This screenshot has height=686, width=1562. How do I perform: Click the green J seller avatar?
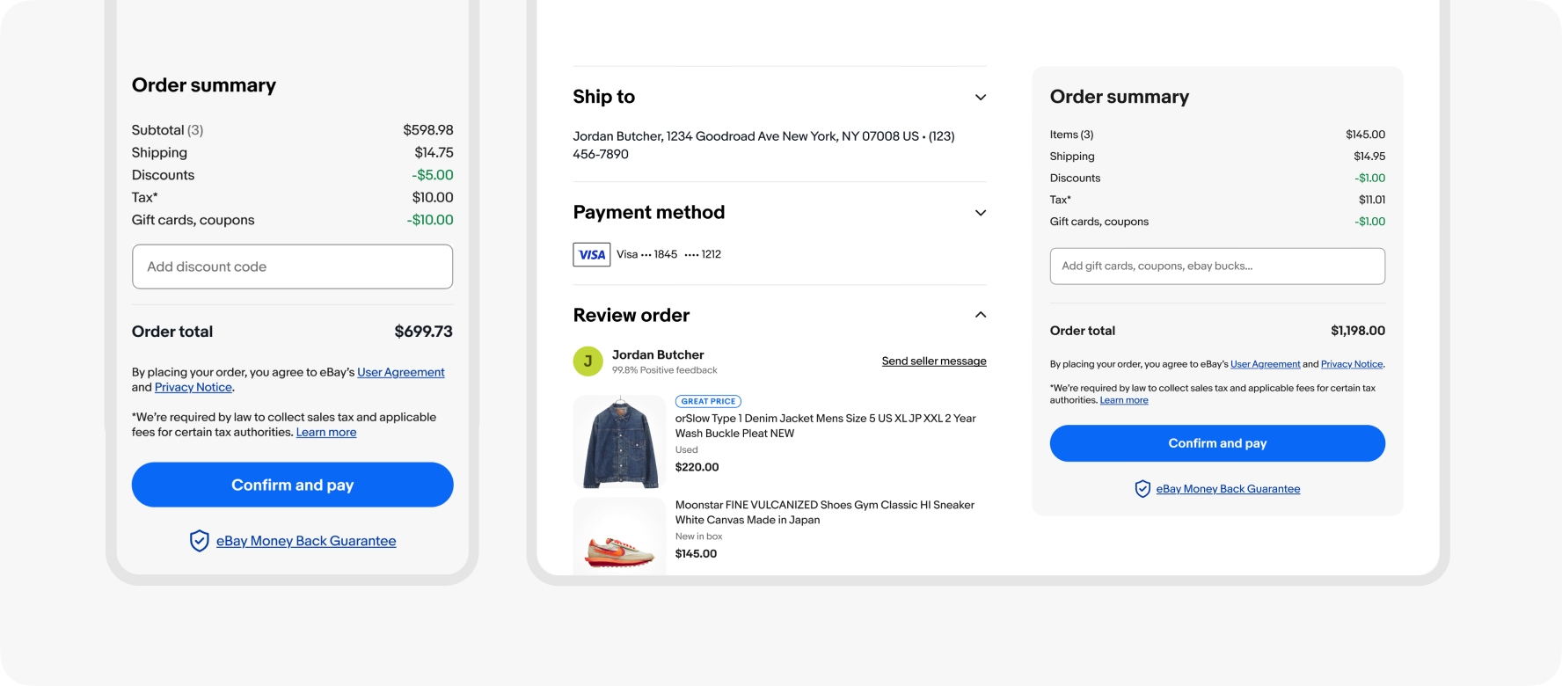click(x=588, y=361)
